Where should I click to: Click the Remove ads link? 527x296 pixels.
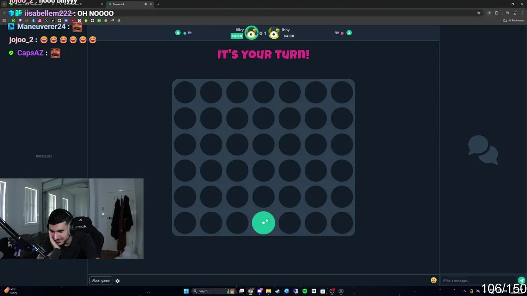click(44, 156)
